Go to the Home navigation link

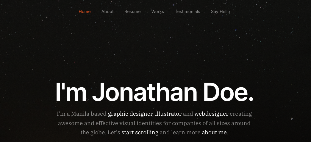(x=85, y=12)
